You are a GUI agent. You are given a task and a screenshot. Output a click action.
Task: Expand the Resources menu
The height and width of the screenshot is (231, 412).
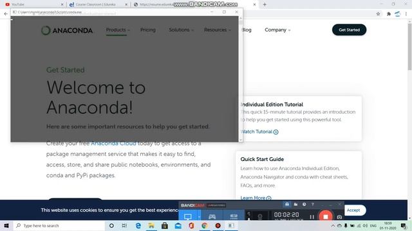(218, 30)
